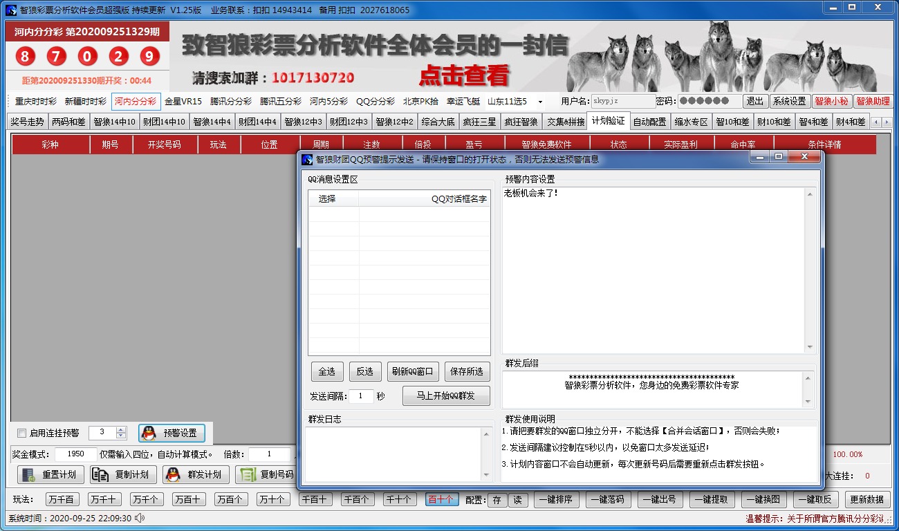The image size is (899, 531).
Task: Click the QQ penguin icon on 群发计划
Action: pos(173,475)
